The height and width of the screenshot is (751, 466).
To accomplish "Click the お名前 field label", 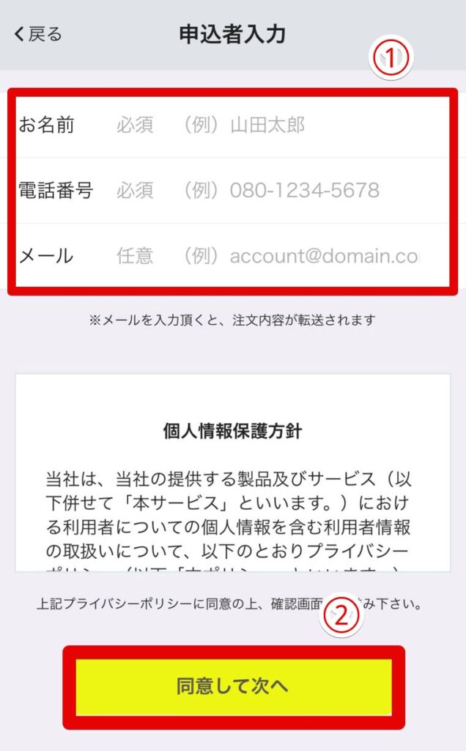I will click(x=46, y=125).
